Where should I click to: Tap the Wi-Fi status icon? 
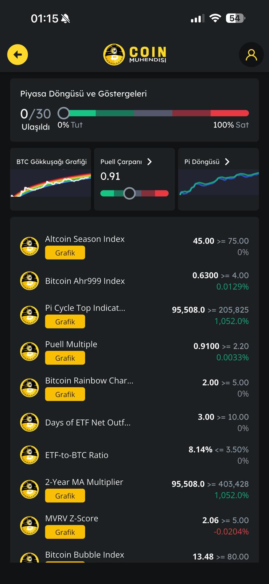pos(215,18)
